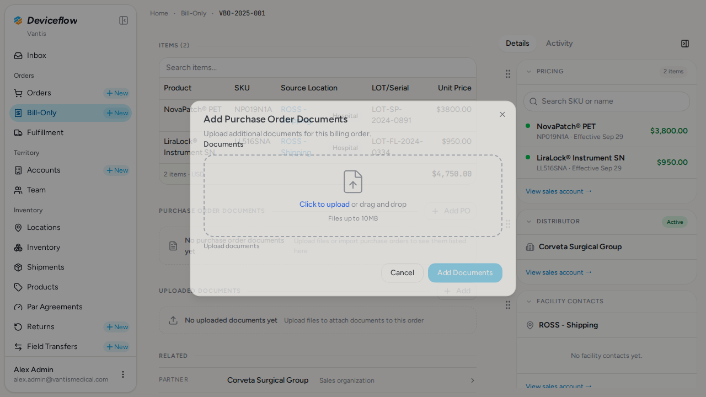
Task: Open Inbox from sidebar
Action: [71, 56]
